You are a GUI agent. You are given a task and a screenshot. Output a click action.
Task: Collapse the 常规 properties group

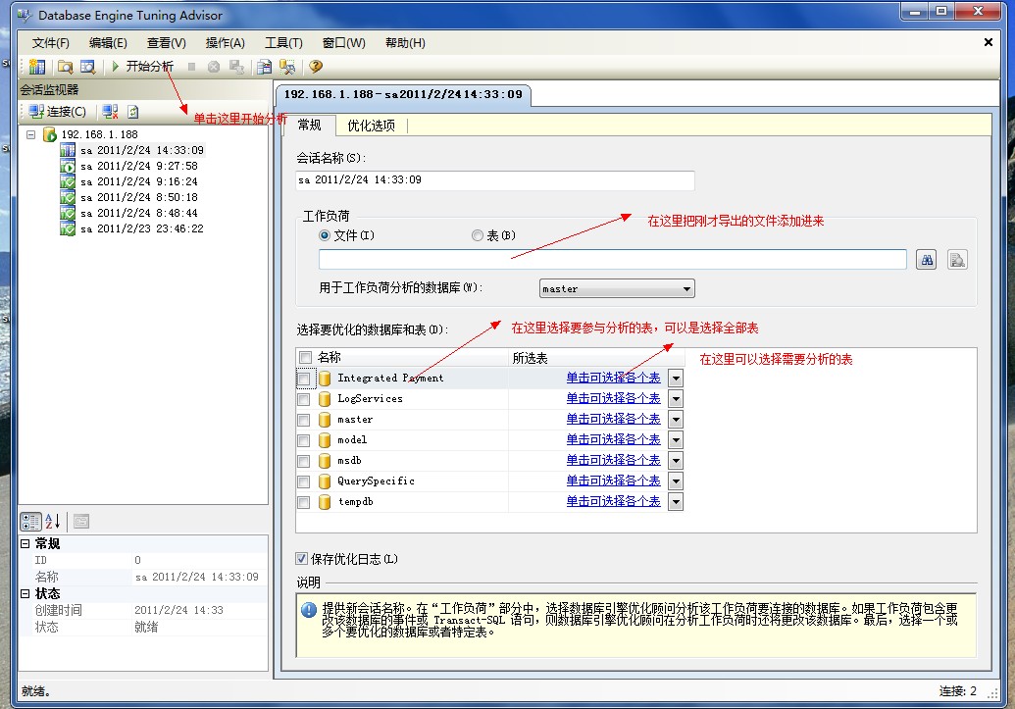pyautogui.click(x=25, y=543)
